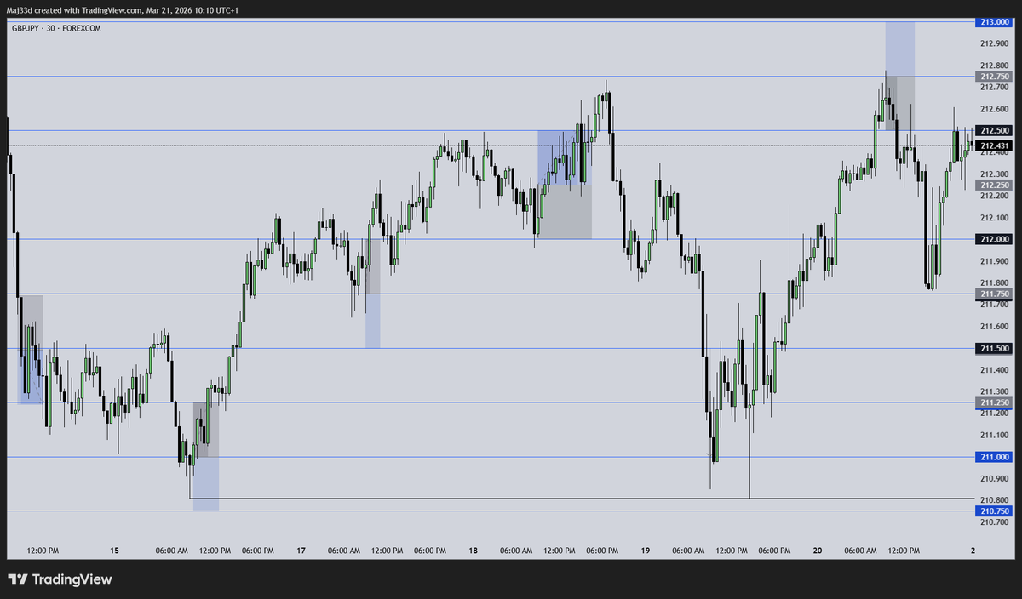Click the 12:00 PM label between dates 19 and 20
Screen dimensions: 1022x599
click(x=732, y=551)
